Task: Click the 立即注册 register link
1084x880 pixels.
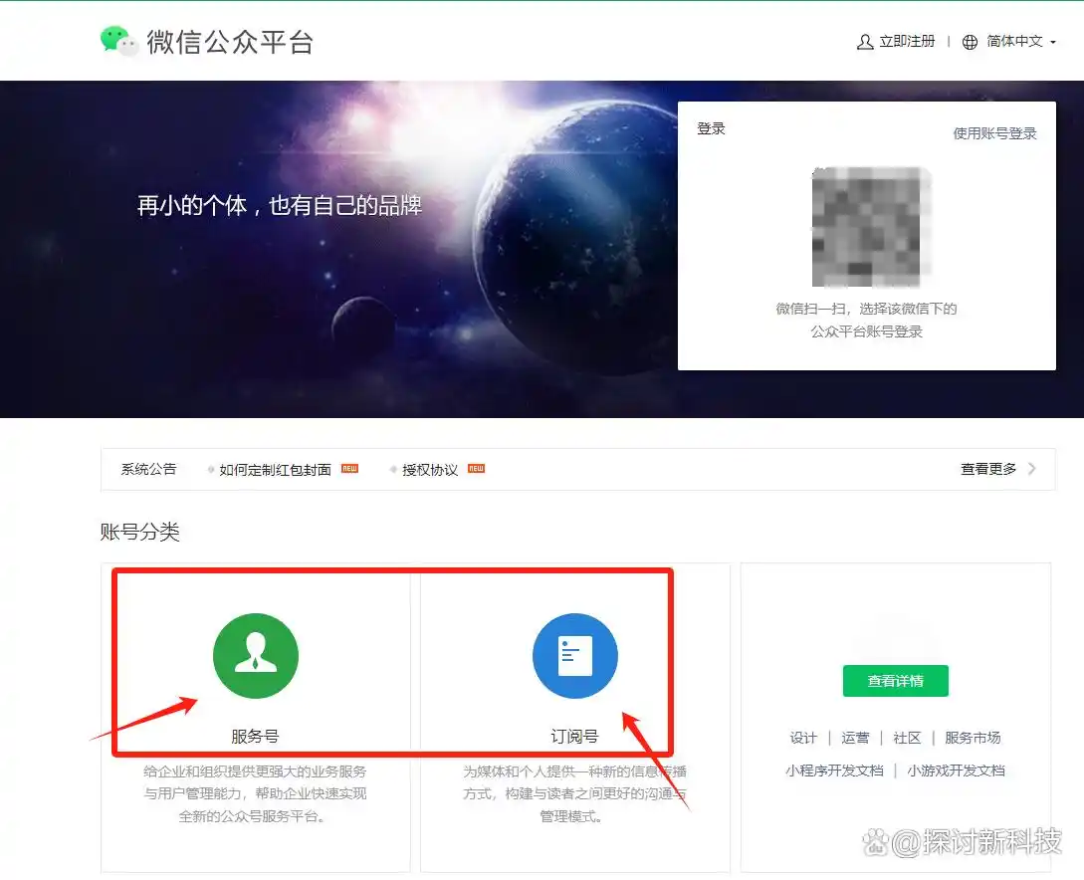Action: (x=907, y=42)
